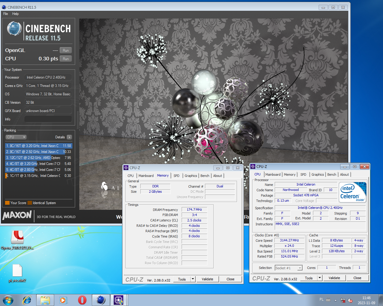Switch to Graphics tab in right CPU-Z window
Viewport: 383px width, 306px height.
pyautogui.click(x=318, y=175)
